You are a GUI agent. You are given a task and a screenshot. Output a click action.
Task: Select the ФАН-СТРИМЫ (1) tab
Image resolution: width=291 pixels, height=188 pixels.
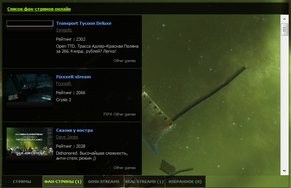pos(63,181)
